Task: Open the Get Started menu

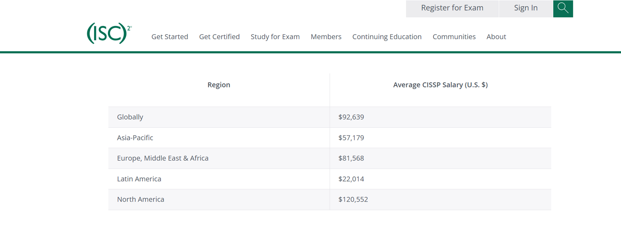Action: (x=170, y=37)
